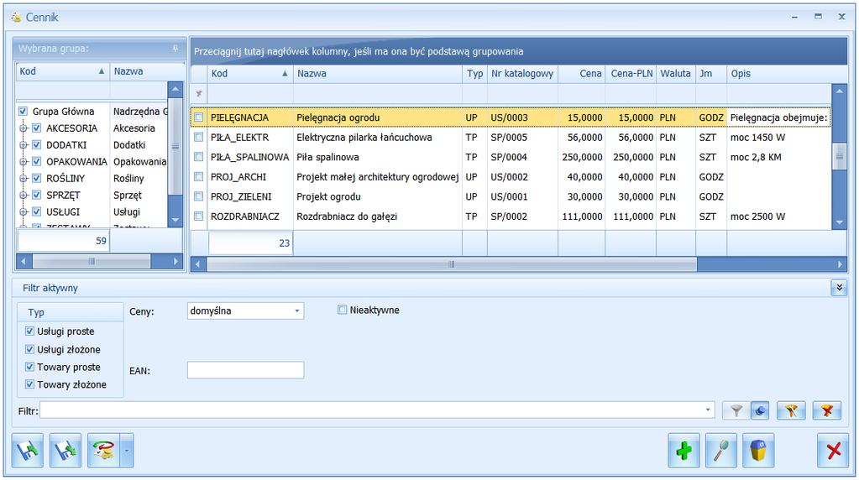Close the window with the red X button
The width and height of the screenshot is (859, 480).
pos(833,451)
